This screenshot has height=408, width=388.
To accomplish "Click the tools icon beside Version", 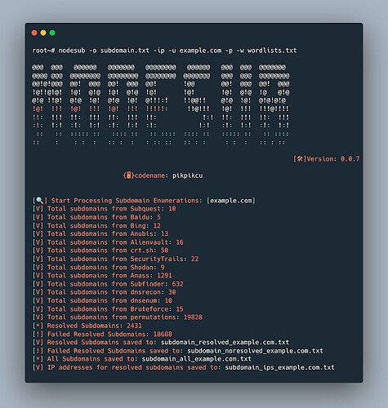I will 300,159.
